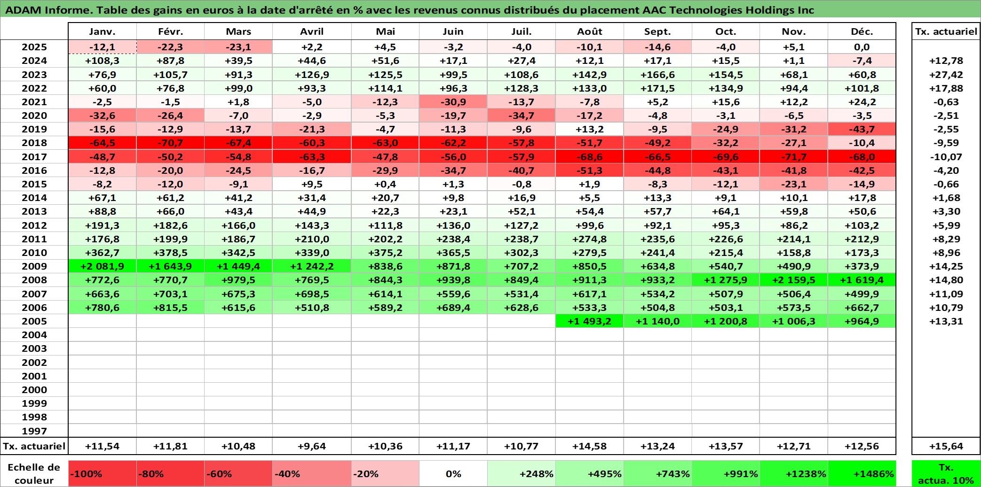981x487 pixels.
Task: Select the Janv. column header
Action: pos(102,31)
